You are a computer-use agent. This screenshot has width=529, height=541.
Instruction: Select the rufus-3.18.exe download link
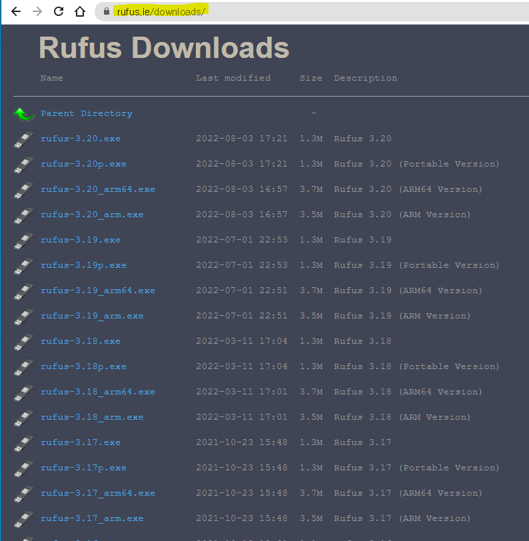[x=81, y=341]
